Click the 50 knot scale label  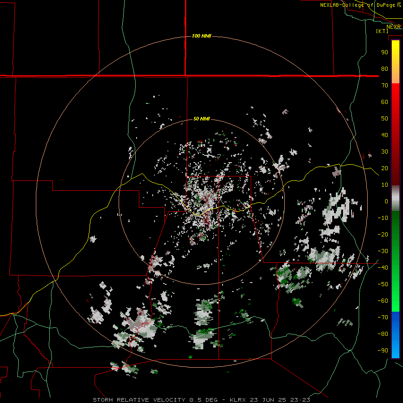(385, 119)
